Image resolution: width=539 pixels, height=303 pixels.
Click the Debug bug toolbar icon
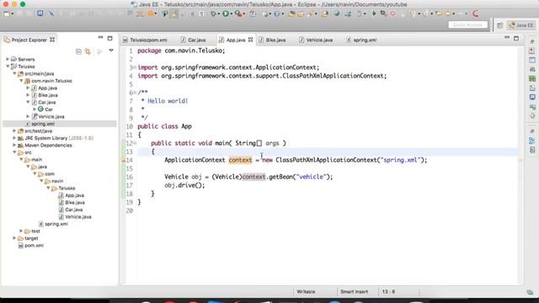pos(213,13)
